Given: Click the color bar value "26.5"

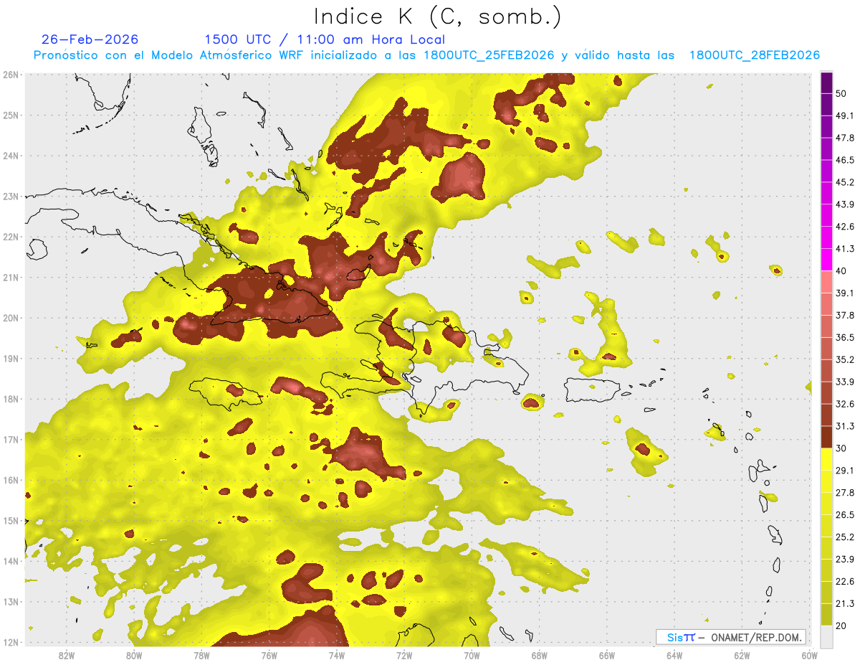Looking at the screenshot, I should point(845,515).
